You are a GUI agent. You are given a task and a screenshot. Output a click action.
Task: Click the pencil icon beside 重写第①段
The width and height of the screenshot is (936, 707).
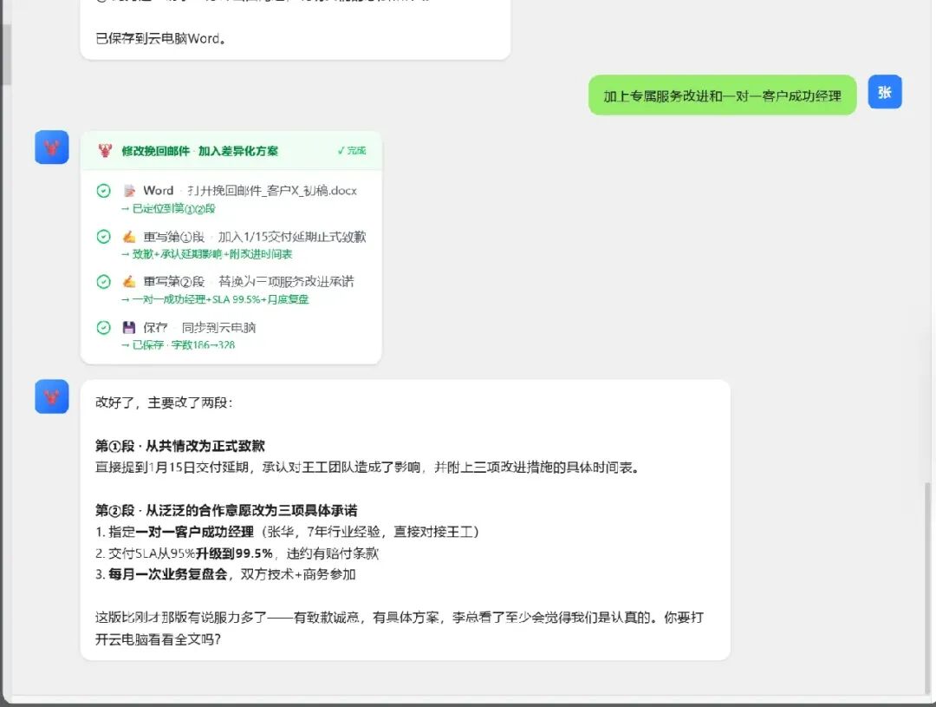[x=129, y=237]
